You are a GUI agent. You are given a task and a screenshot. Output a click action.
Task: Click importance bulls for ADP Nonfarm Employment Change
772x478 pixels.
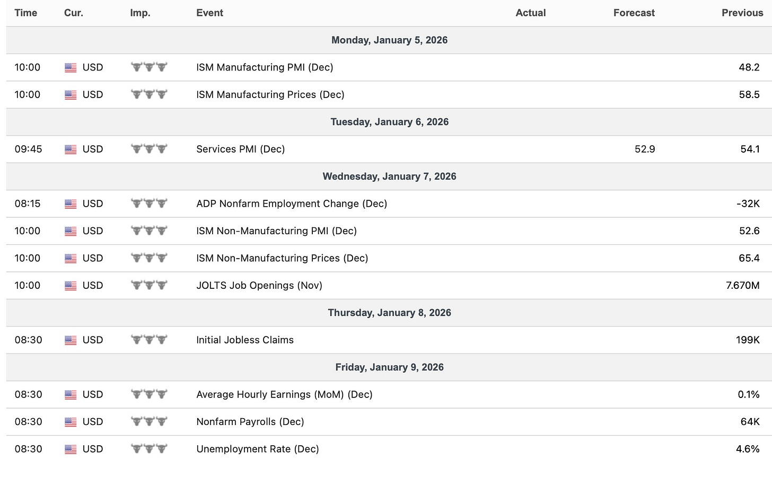click(x=149, y=203)
